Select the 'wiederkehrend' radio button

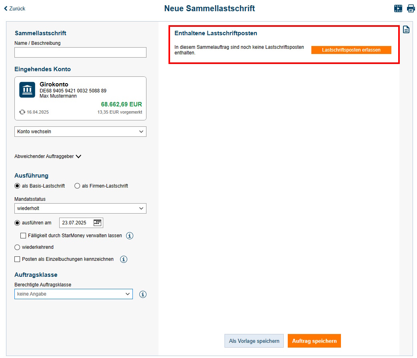17,247
